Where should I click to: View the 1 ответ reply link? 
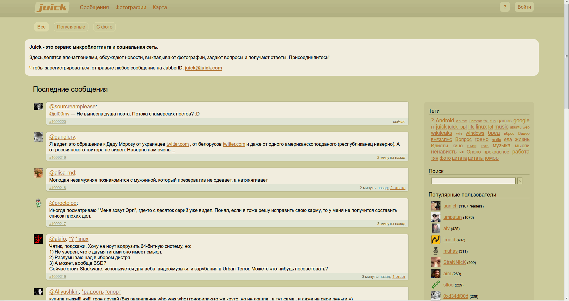pyautogui.click(x=399, y=277)
